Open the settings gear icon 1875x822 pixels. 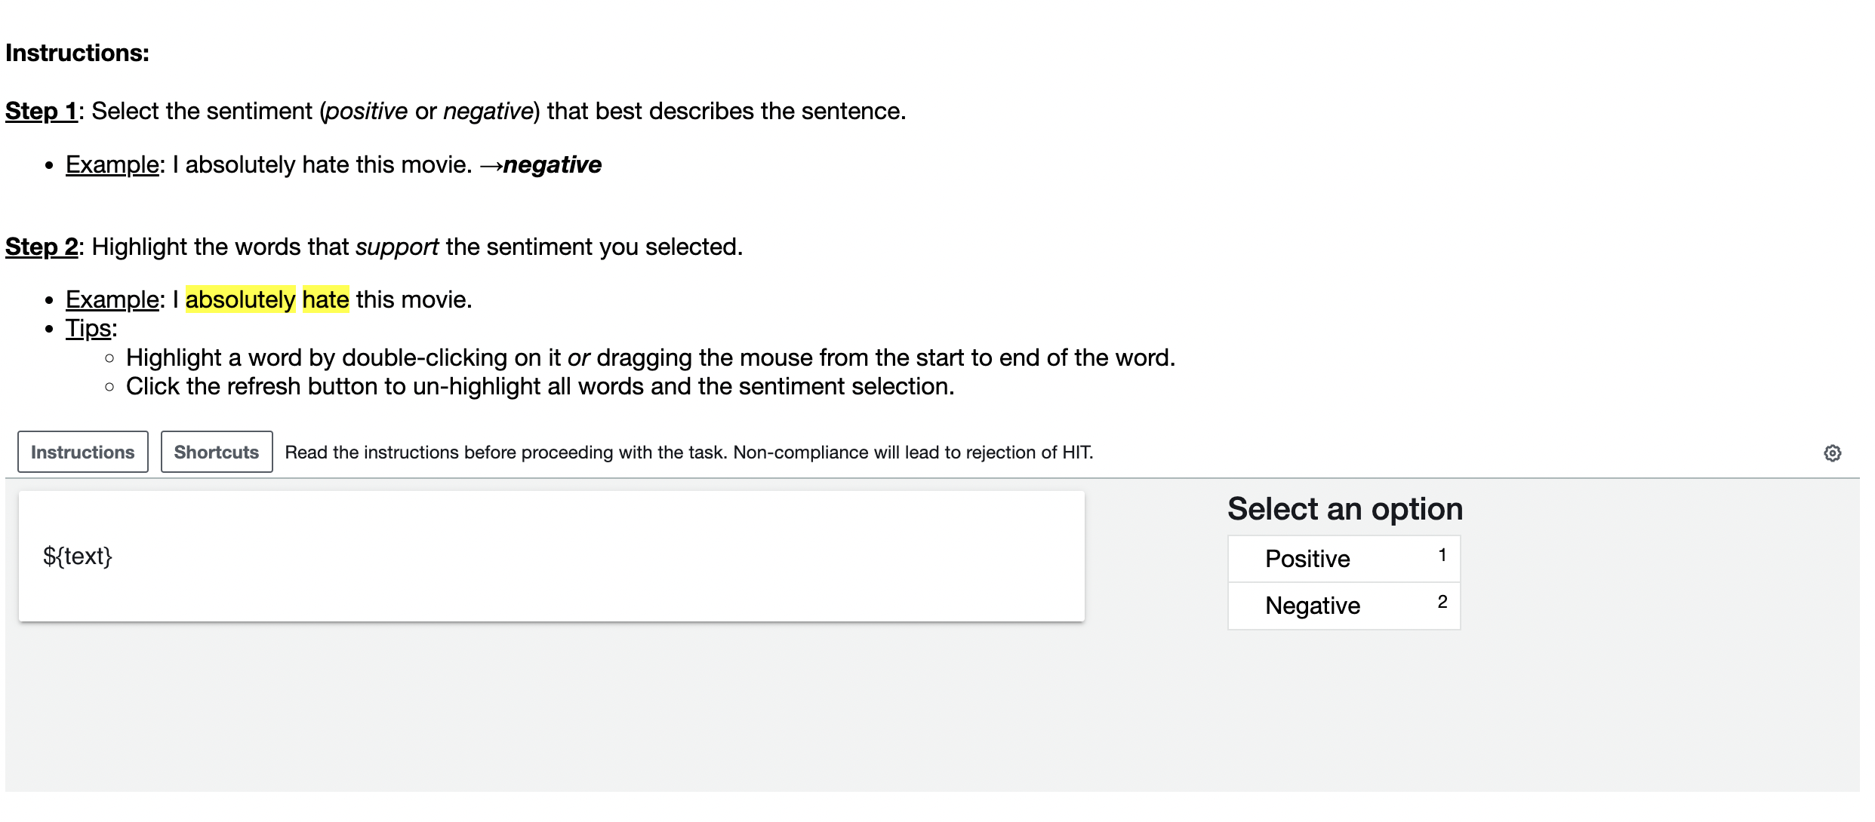1832,453
